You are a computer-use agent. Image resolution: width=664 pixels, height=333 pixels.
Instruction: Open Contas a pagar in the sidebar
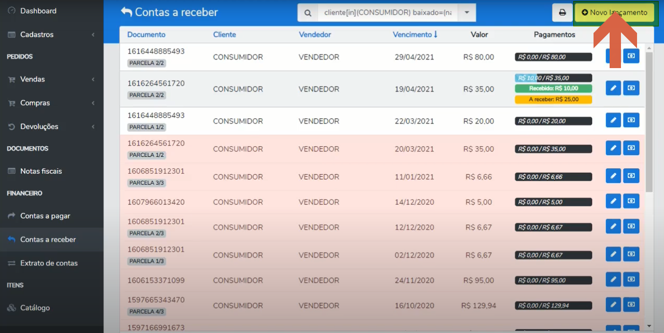click(x=52, y=216)
